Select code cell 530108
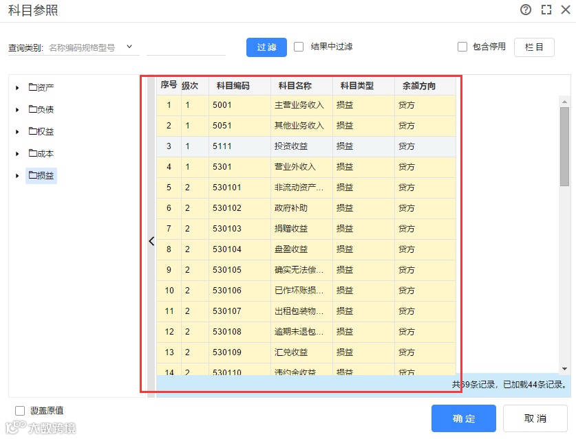The image size is (576, 439). pos(239,332)
